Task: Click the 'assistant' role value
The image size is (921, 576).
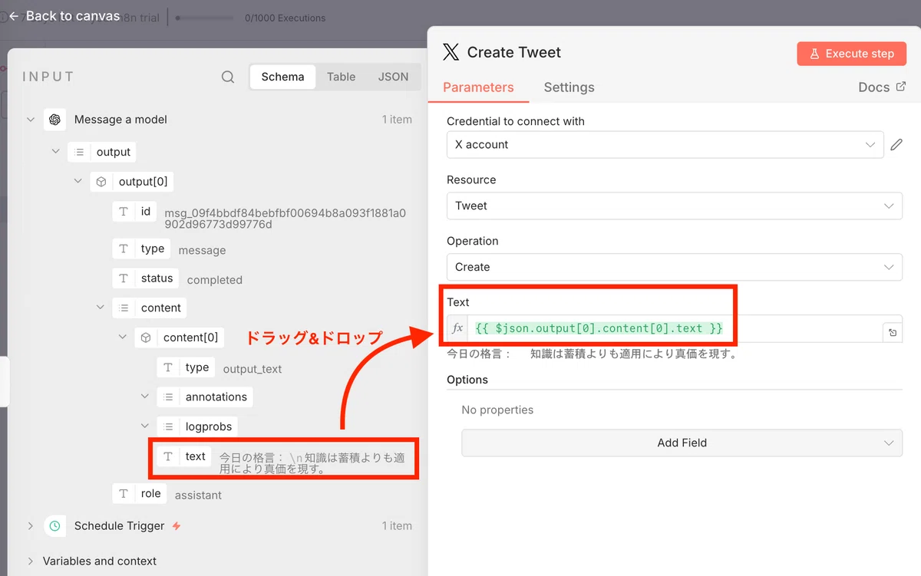Action: 198,495
